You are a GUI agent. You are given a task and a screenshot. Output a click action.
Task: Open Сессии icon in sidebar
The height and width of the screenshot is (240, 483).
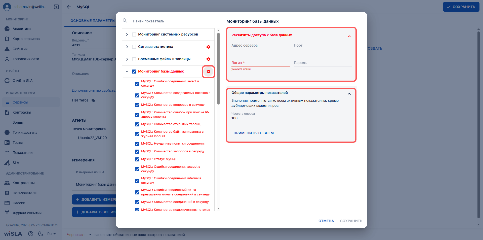(x=7, y=203)
